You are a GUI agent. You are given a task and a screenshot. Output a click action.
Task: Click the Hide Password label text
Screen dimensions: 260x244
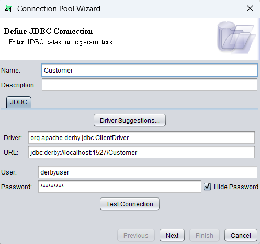point(236,187)
